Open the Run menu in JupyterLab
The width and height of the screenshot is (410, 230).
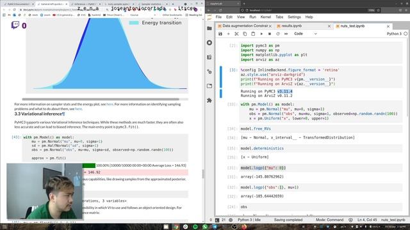click(x=252, y=17)
